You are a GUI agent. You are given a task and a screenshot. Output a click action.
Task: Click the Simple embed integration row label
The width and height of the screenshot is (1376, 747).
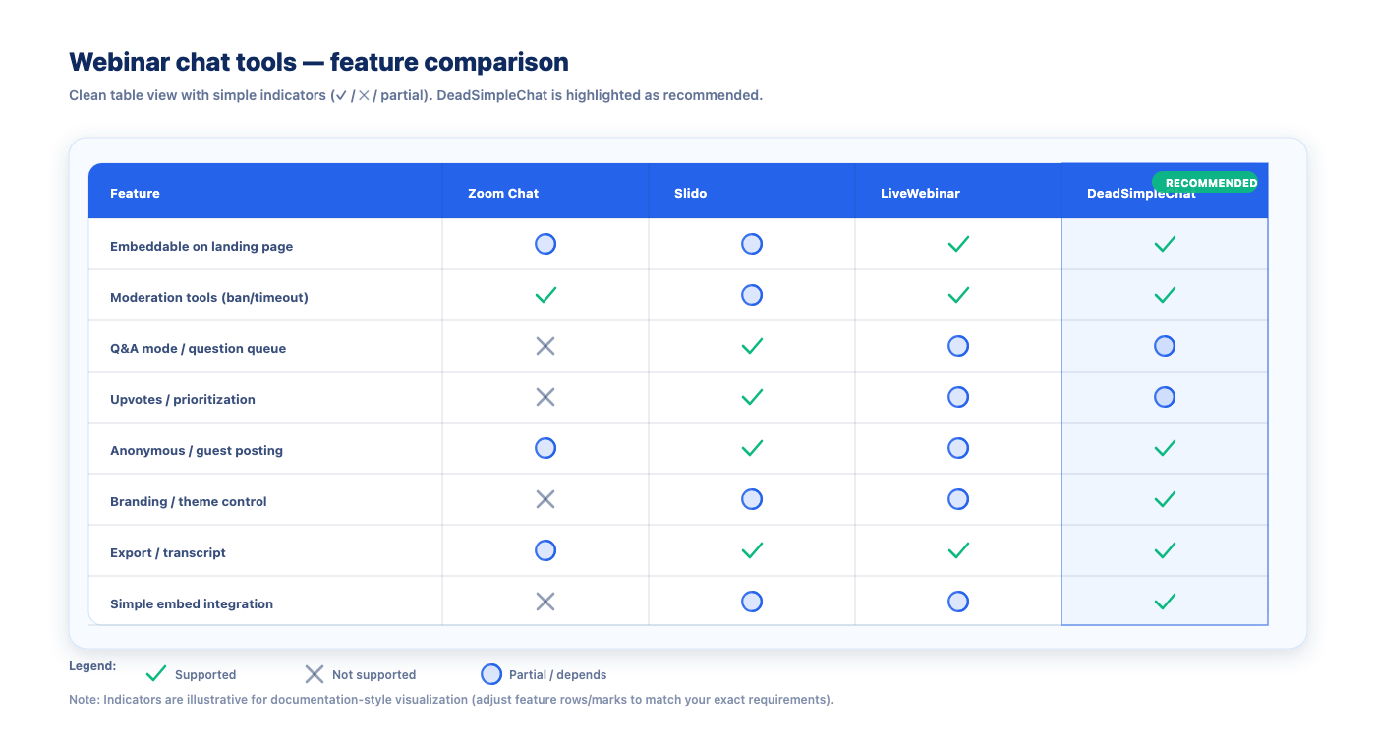[x=192, y=603]
